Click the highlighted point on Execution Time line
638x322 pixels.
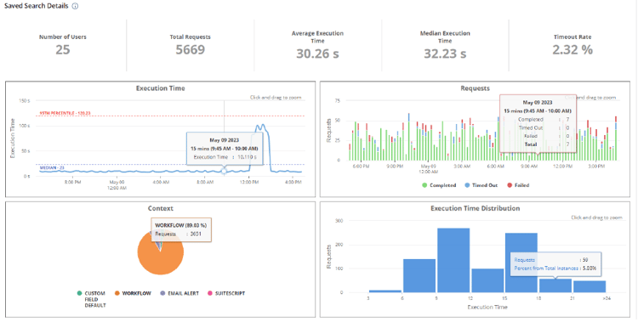[224, 171]
